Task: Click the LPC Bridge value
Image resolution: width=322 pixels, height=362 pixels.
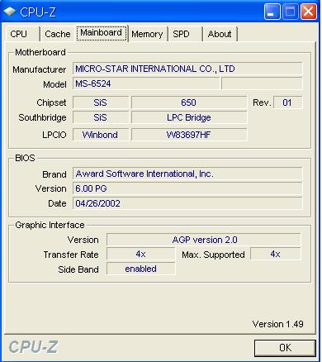Action: (x=189, y=117)
